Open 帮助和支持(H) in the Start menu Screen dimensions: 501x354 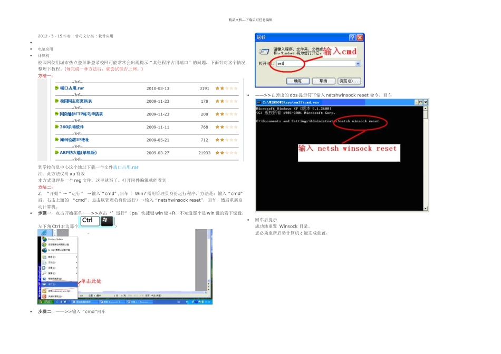click(60, 279)
